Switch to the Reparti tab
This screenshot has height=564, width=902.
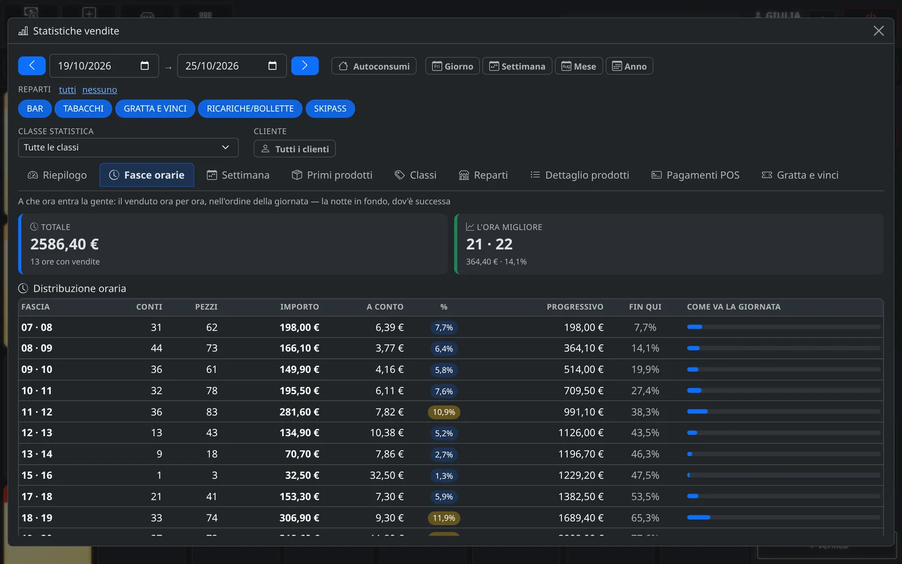(x=483, y=175)
